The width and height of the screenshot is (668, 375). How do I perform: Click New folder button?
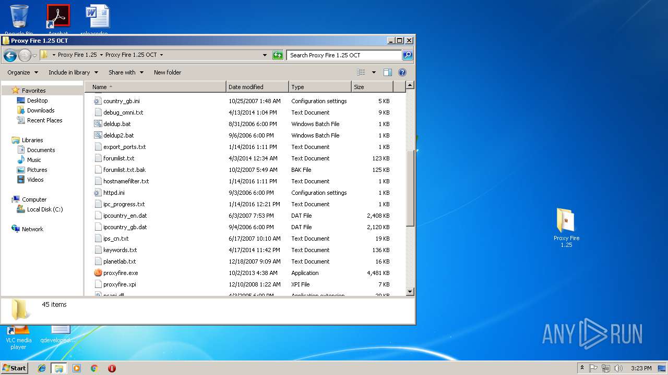168,72
